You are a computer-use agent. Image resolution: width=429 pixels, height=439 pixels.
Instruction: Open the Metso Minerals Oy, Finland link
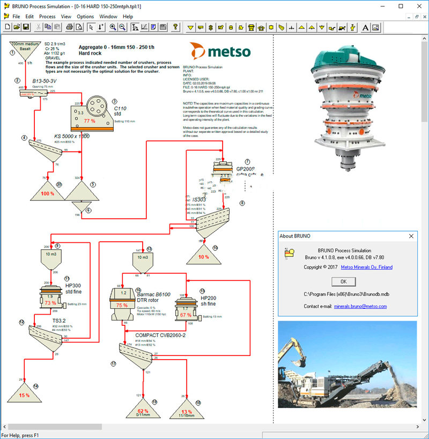367,267
